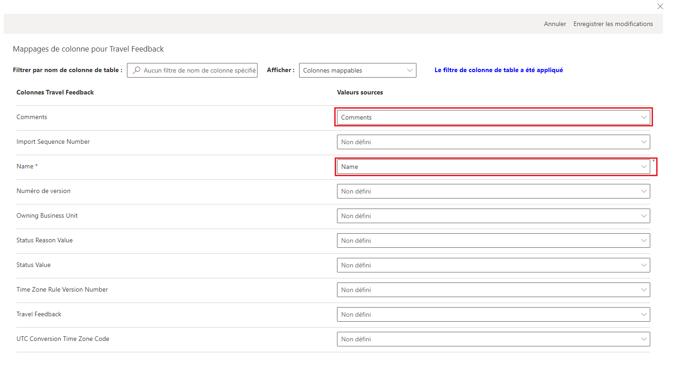The width and height of the screenshot is (674, 366).
Task: Open Status Reason Value source dropdown
Action: tap(493, 241)
